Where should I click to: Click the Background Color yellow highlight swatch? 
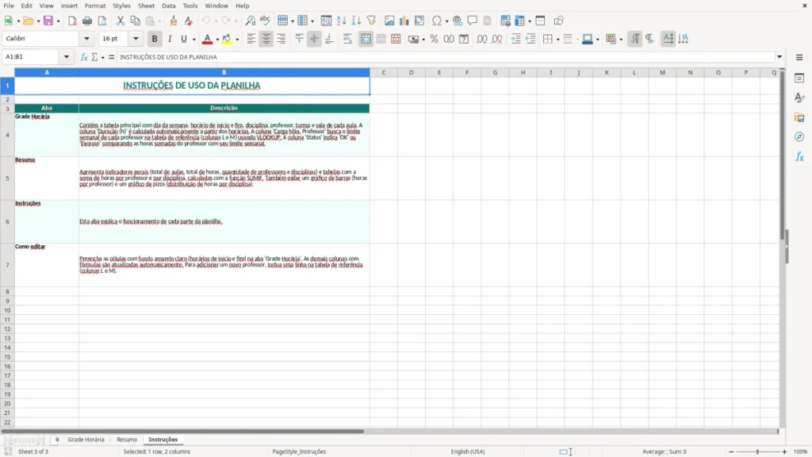227,39
